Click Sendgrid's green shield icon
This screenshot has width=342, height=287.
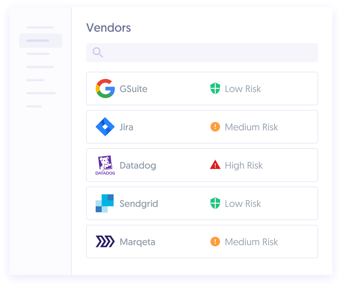tap(215, 204)
